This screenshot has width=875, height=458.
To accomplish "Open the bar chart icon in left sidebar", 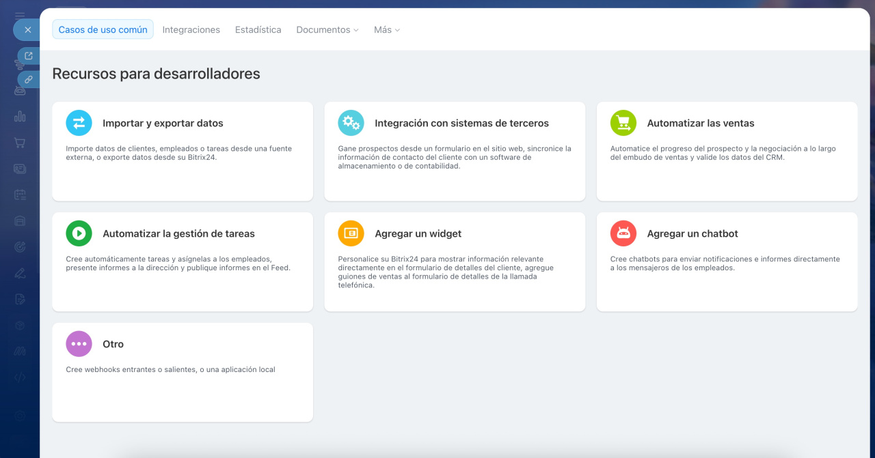I will tap(20, 116).
